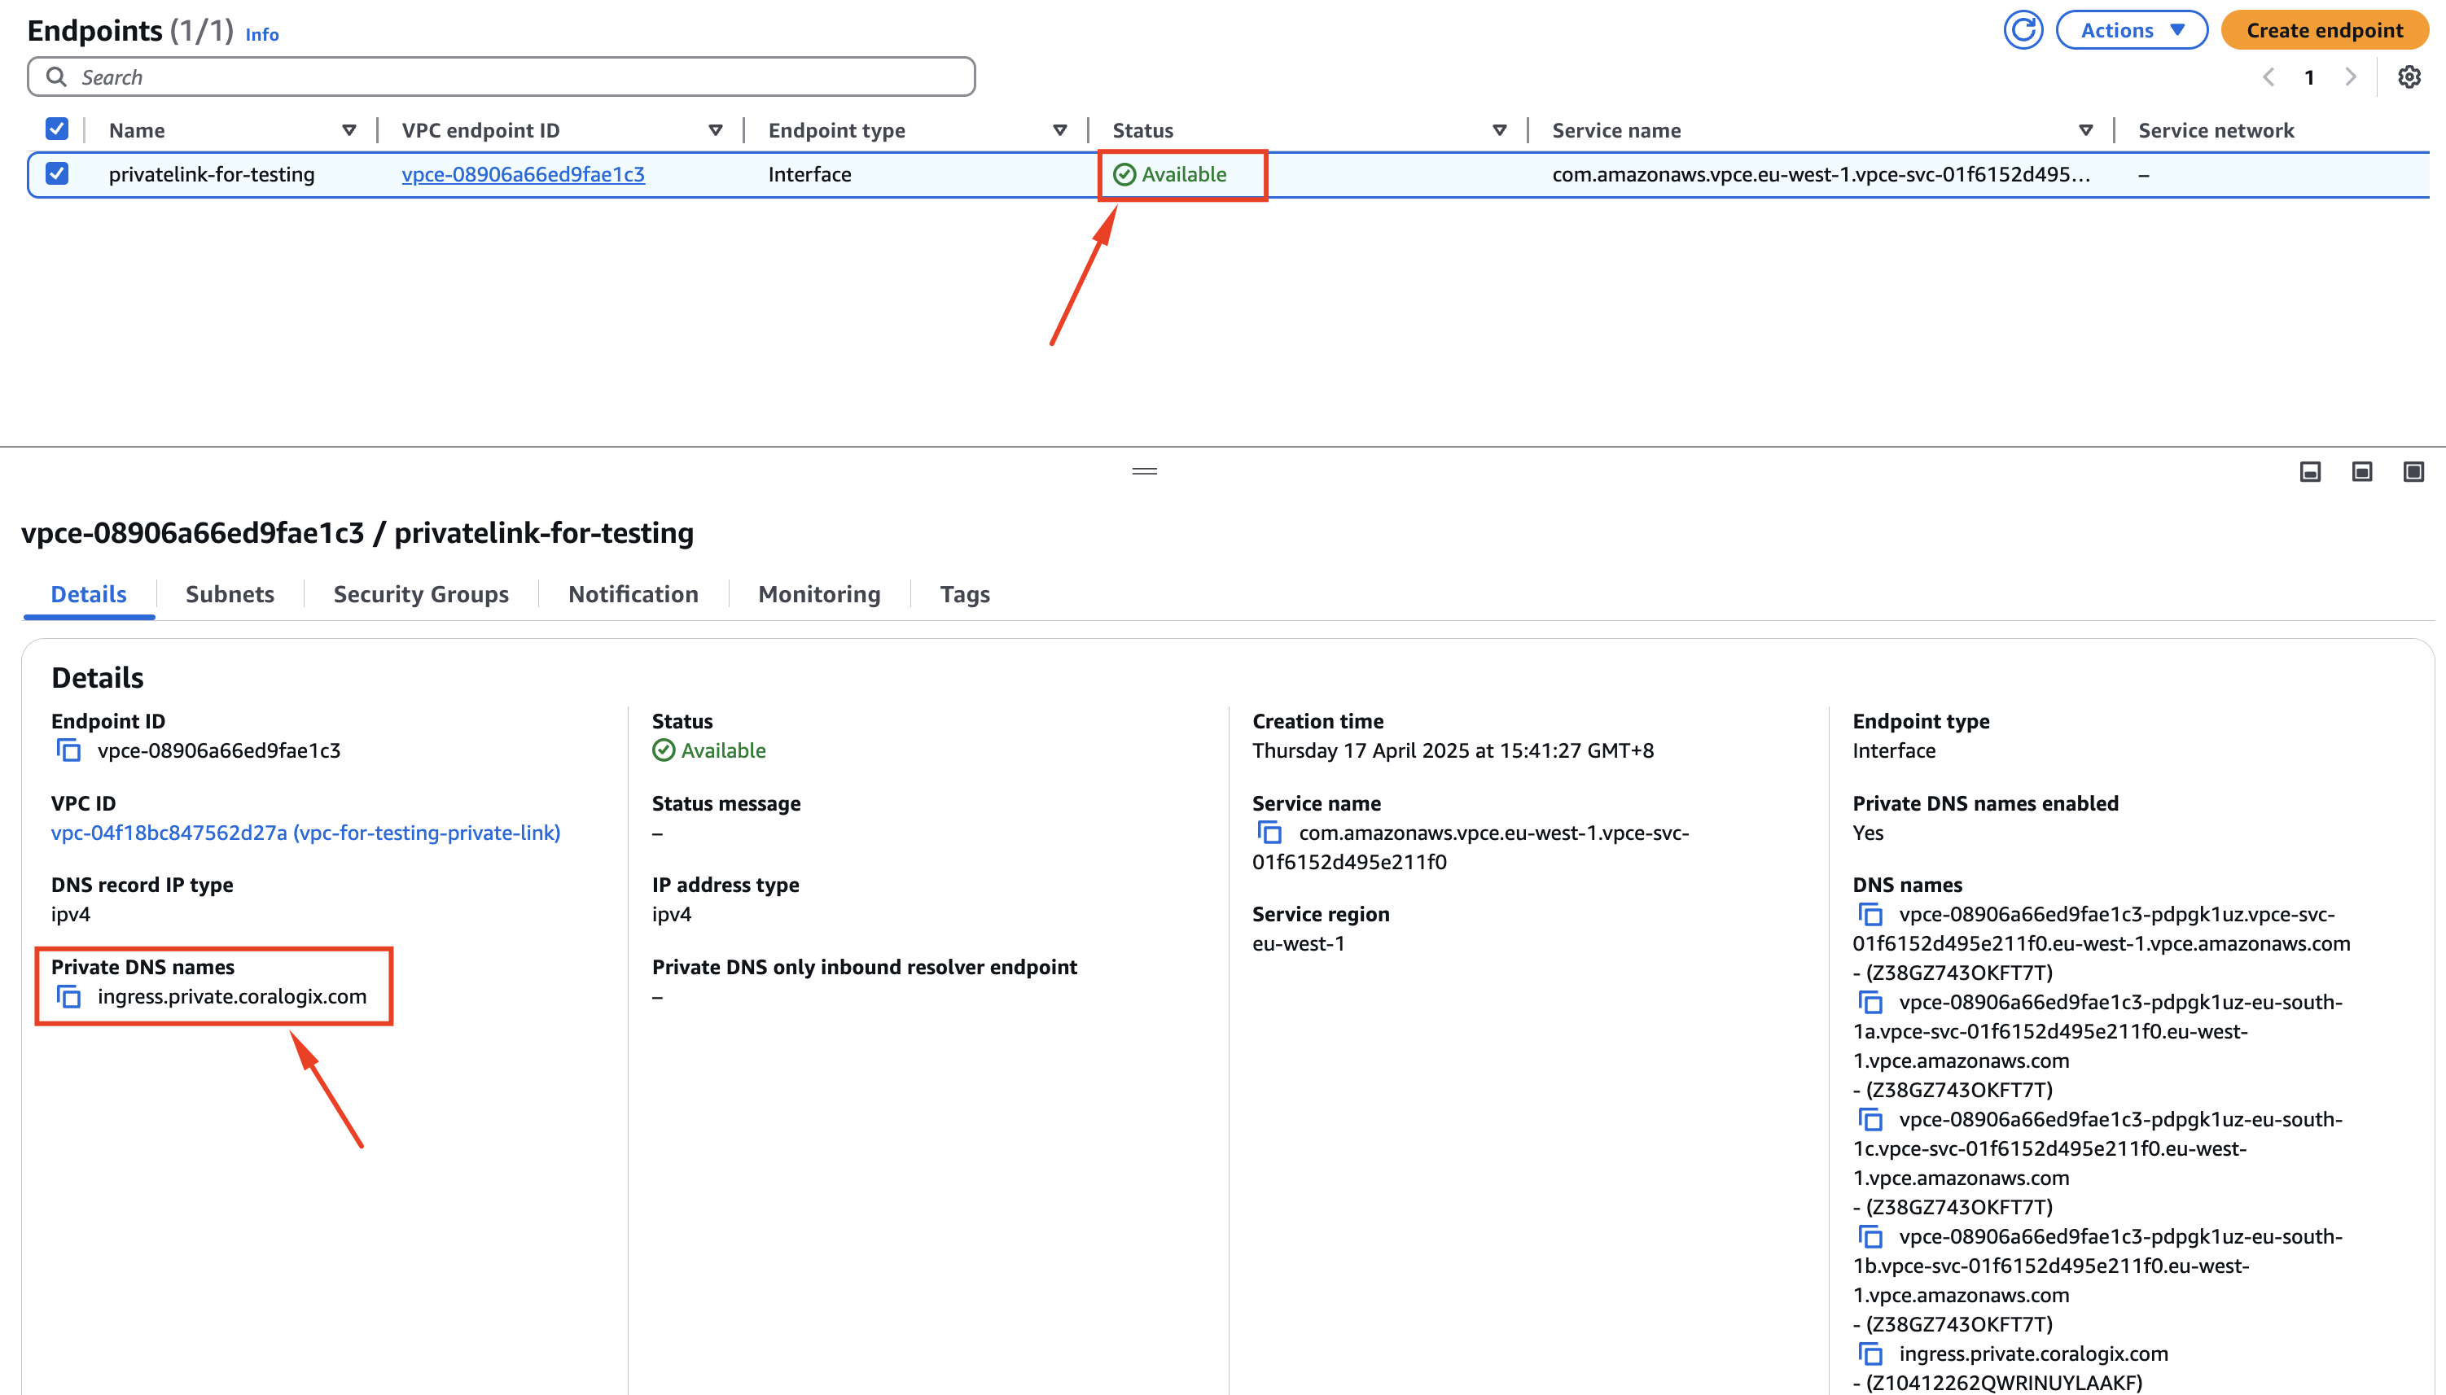Expand details panel to full screen

(2413, 471)
